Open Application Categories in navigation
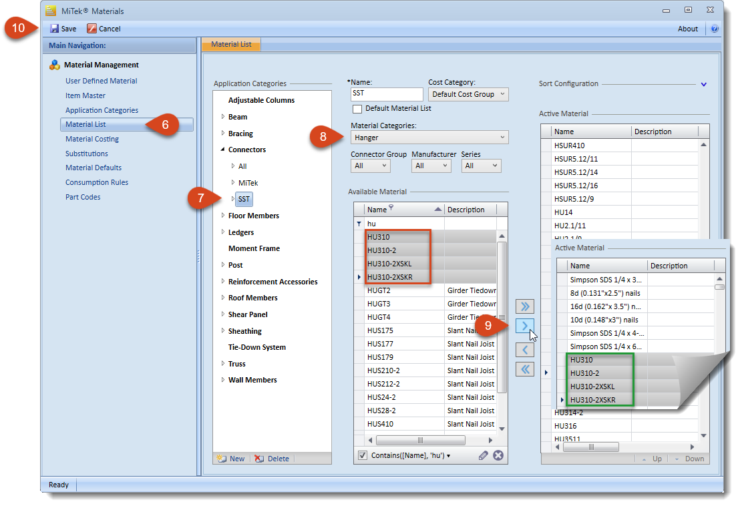 pos(102,110)
